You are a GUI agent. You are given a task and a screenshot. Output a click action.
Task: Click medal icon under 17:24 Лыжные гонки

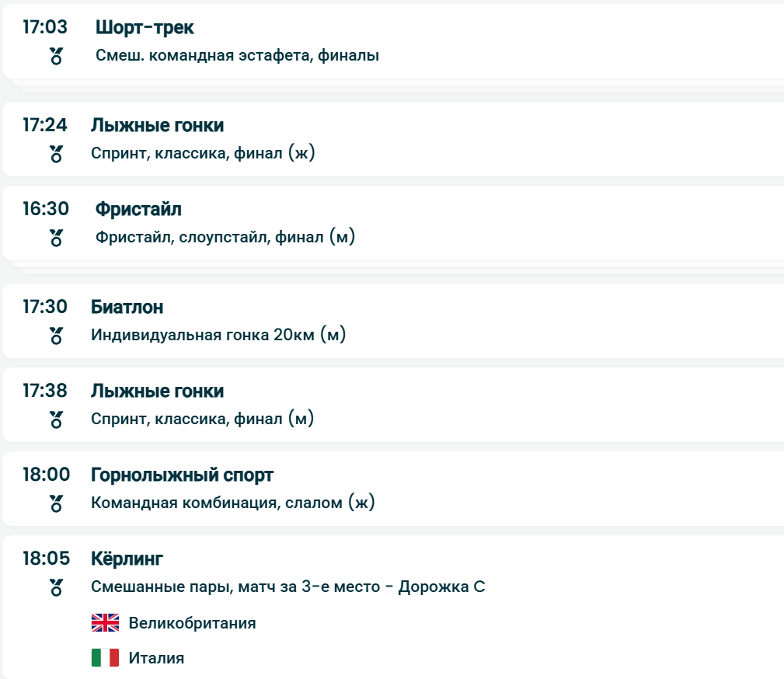click(x=56, y=154)
